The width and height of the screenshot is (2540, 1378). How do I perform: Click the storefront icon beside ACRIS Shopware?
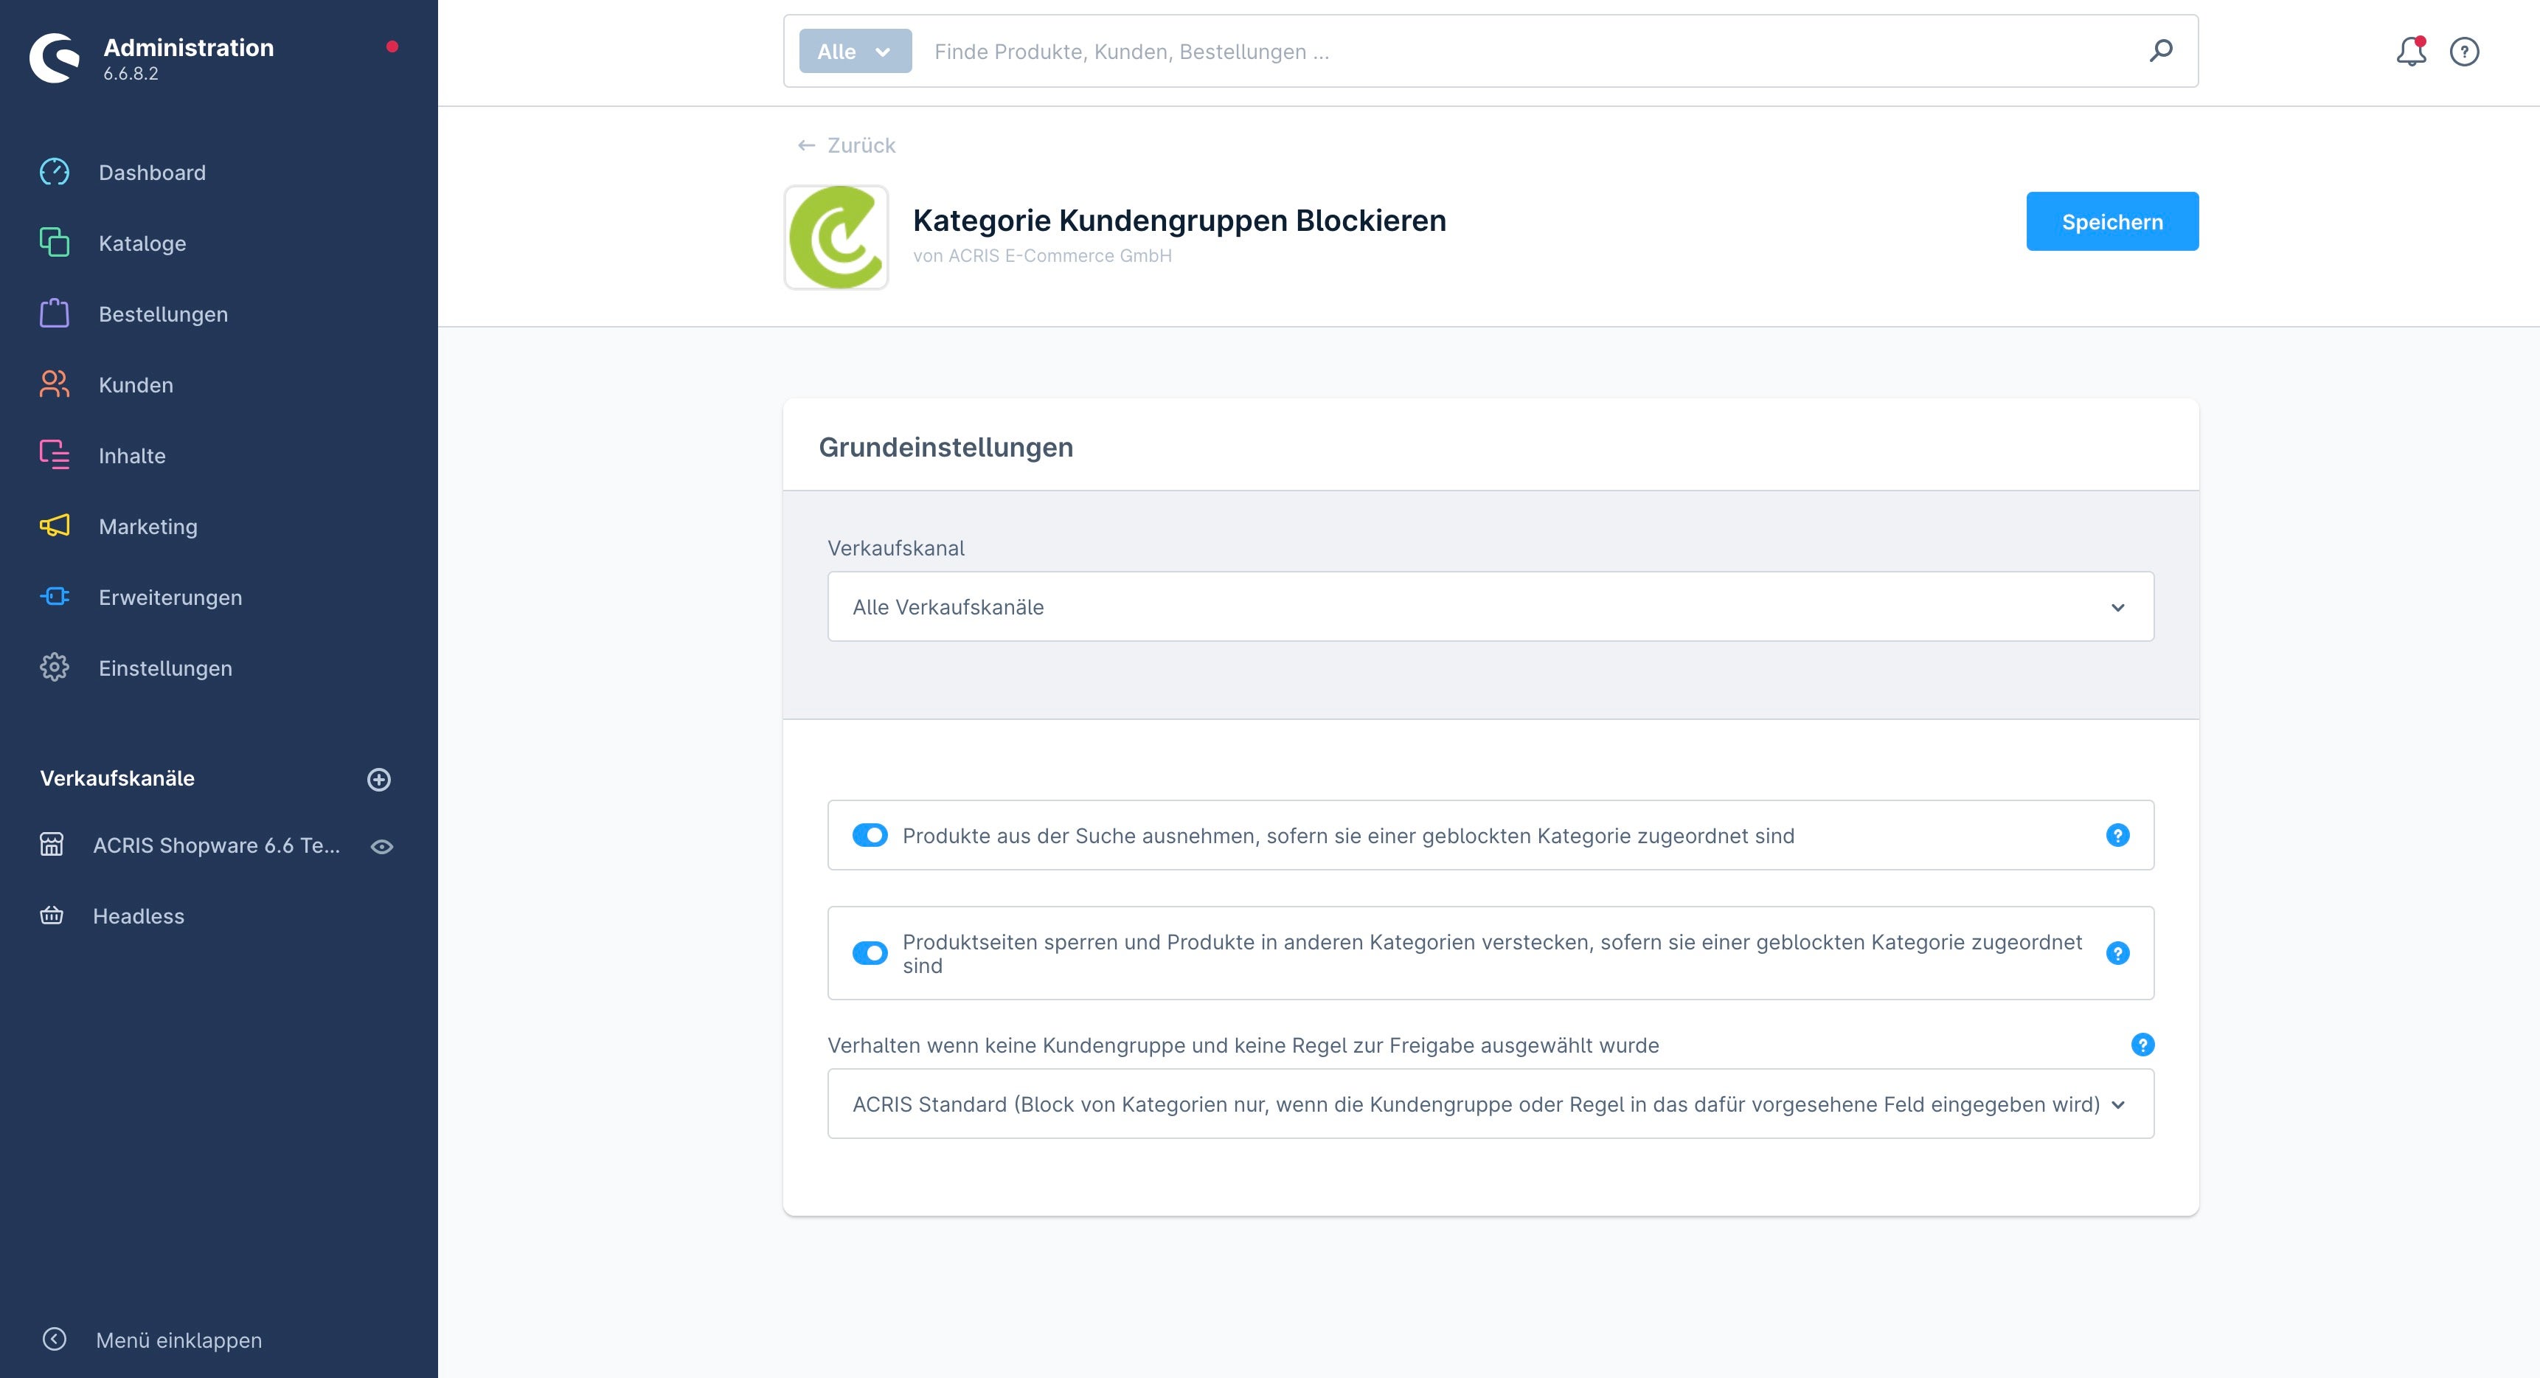pyautogui.click(x=52, y=845)
